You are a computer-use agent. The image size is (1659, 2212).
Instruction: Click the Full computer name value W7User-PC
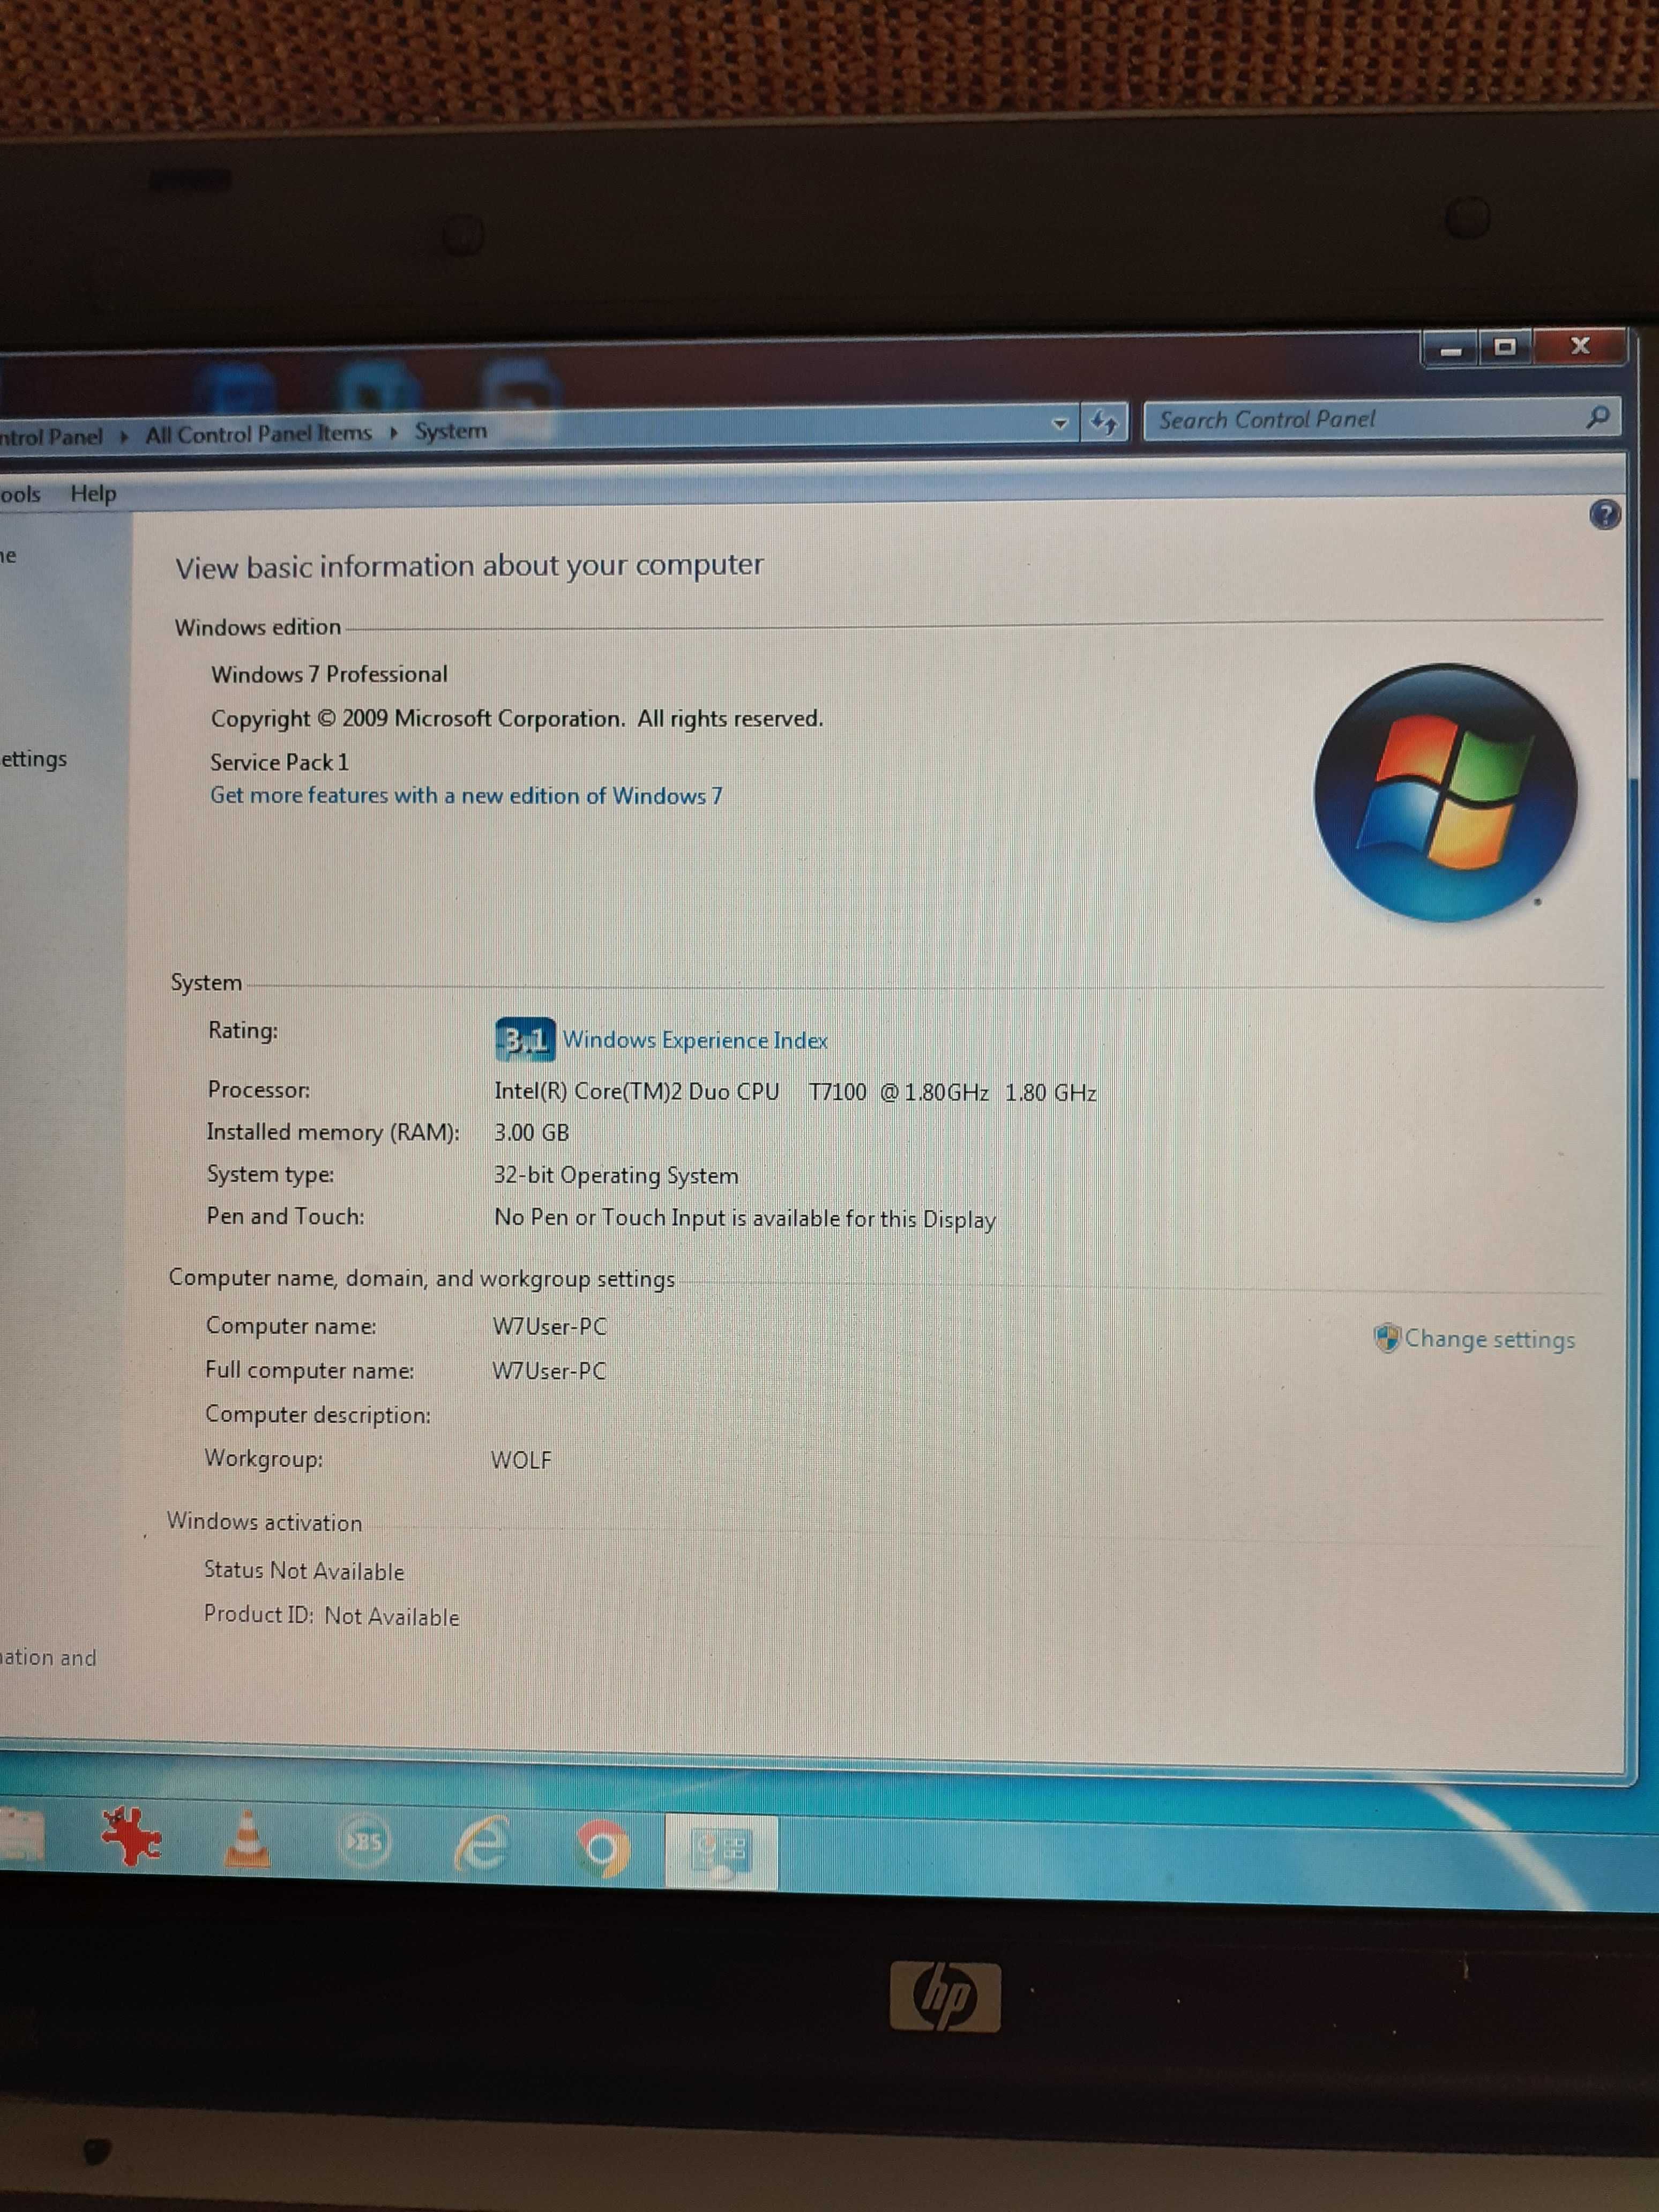tap(549, 1371)
